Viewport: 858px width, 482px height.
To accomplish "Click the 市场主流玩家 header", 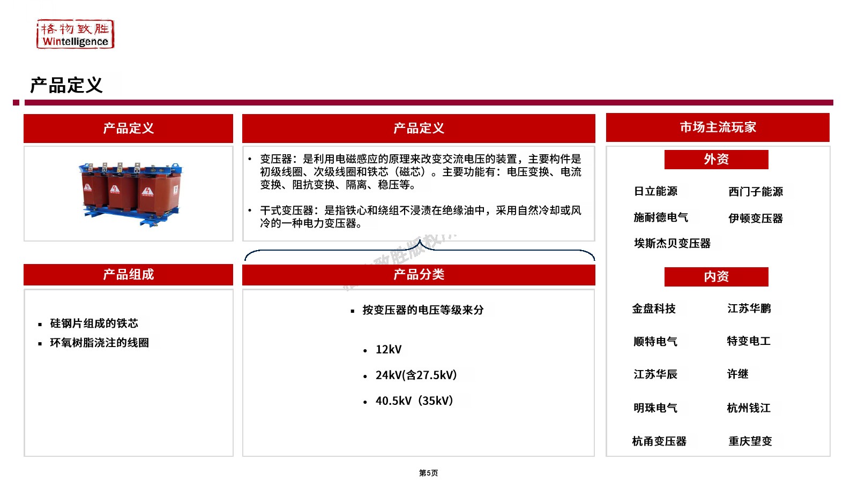I will coord(718,127).
